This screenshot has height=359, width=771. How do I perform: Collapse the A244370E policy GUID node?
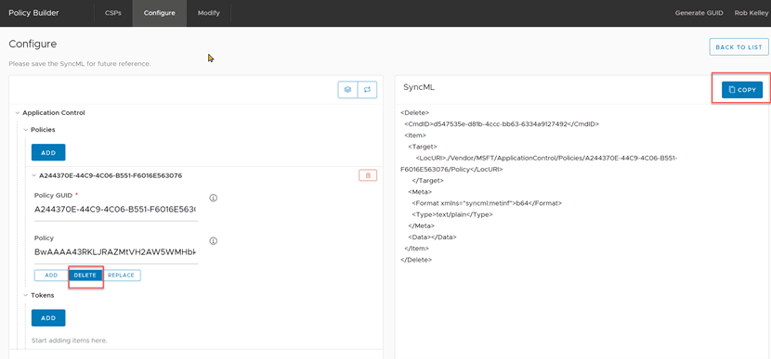(x=33, y=175)
